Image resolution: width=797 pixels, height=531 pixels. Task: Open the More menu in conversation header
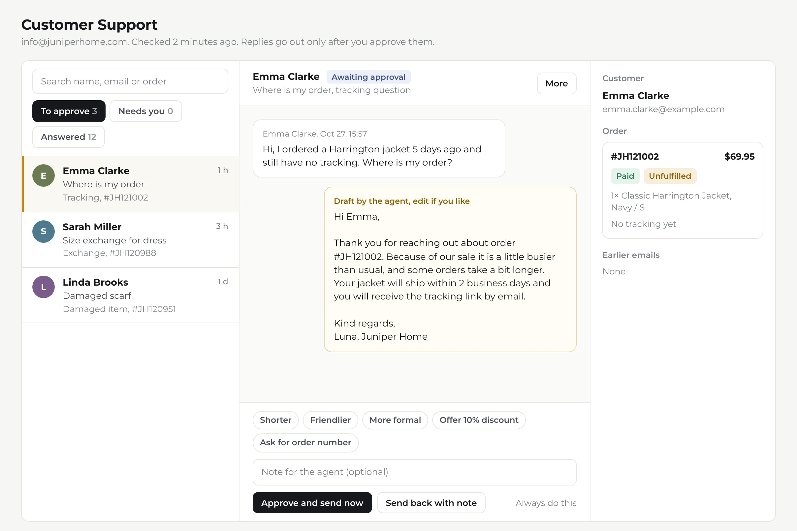click(557, 83)
